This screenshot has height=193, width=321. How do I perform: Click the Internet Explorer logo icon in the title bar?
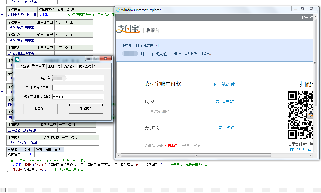(x=118, y=10)
